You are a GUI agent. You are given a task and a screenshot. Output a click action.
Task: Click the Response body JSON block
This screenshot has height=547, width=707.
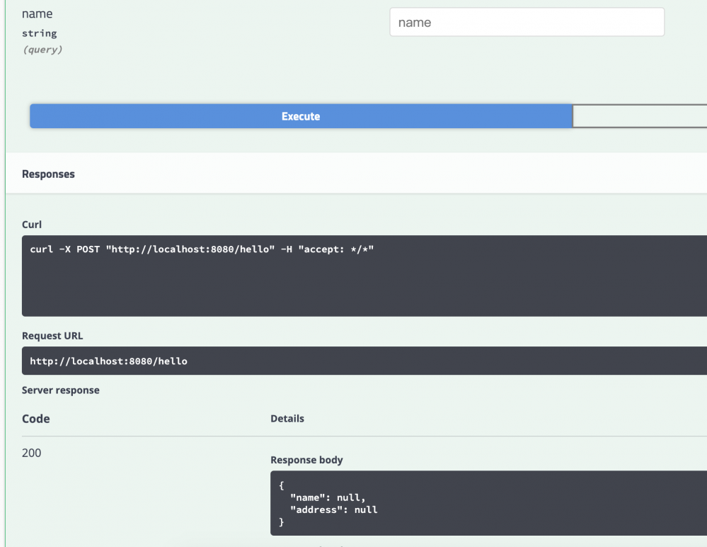point(488,503)
